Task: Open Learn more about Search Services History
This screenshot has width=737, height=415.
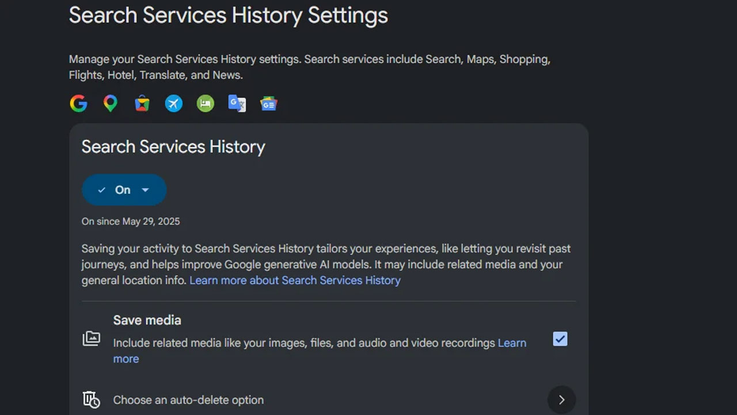Action: tap(295, 280)
